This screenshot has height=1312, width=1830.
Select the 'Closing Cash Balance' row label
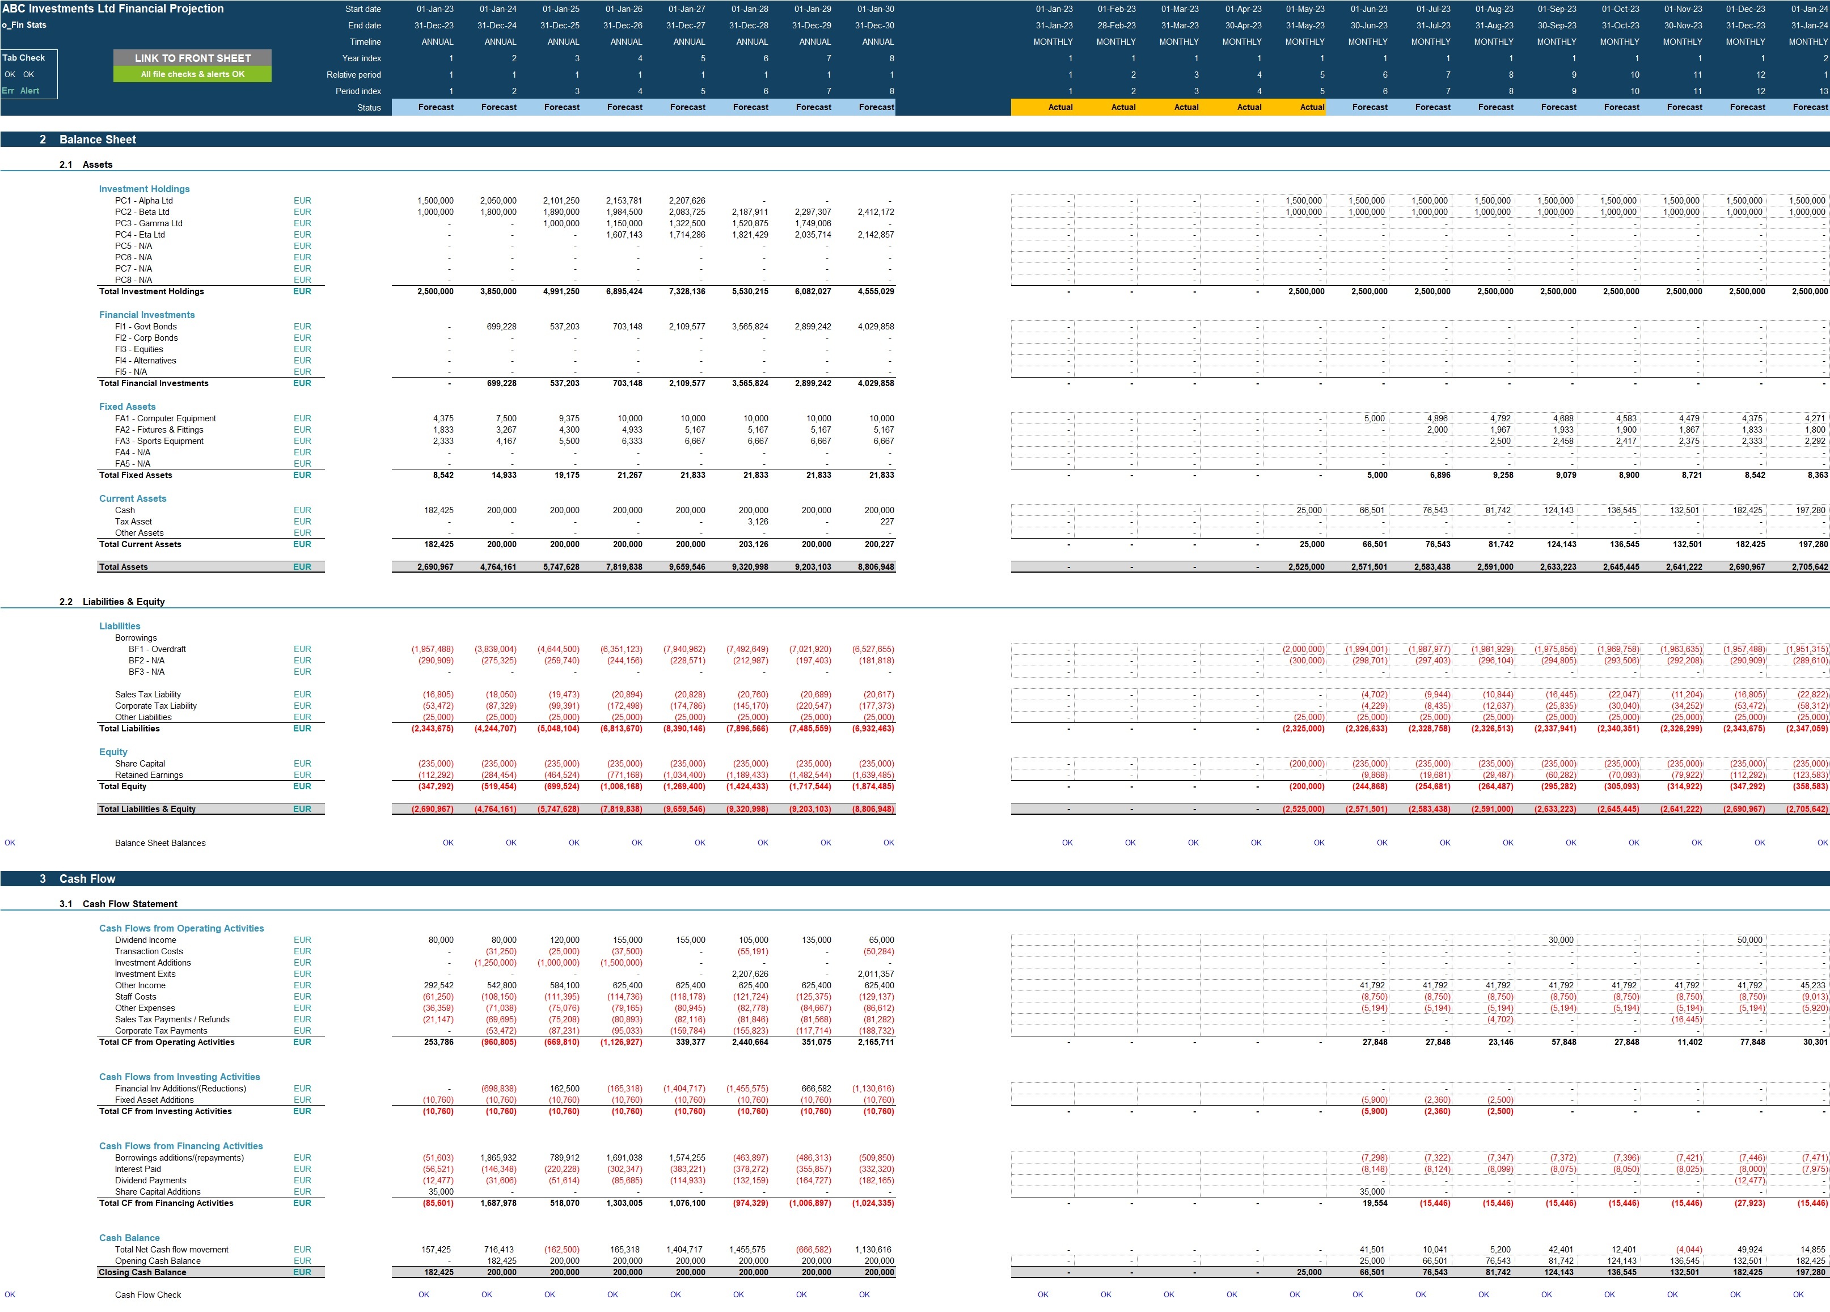tap(142, 1272)
